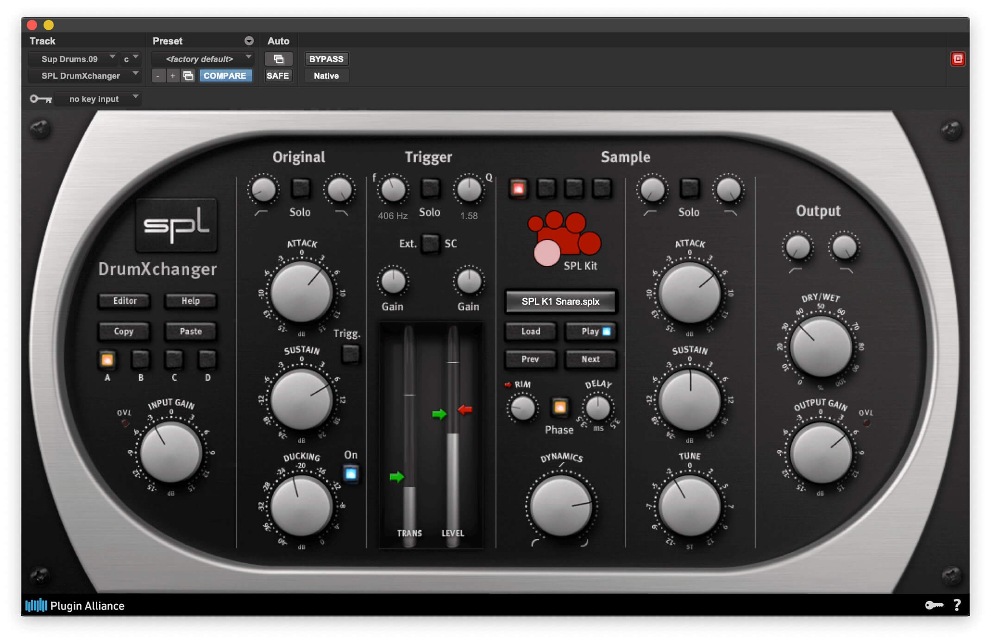Toggle the Trigger Solo button
The image size is (991, 641).
click(x=430, y=189)
